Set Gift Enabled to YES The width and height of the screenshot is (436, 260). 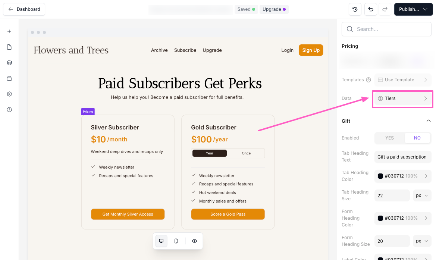pos(389,138)
